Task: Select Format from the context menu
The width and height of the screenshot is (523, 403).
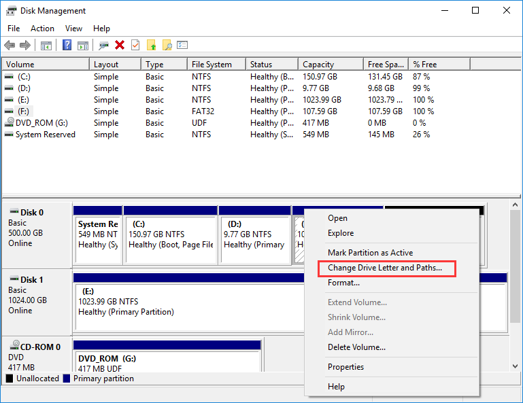Action: pos(343,283)
